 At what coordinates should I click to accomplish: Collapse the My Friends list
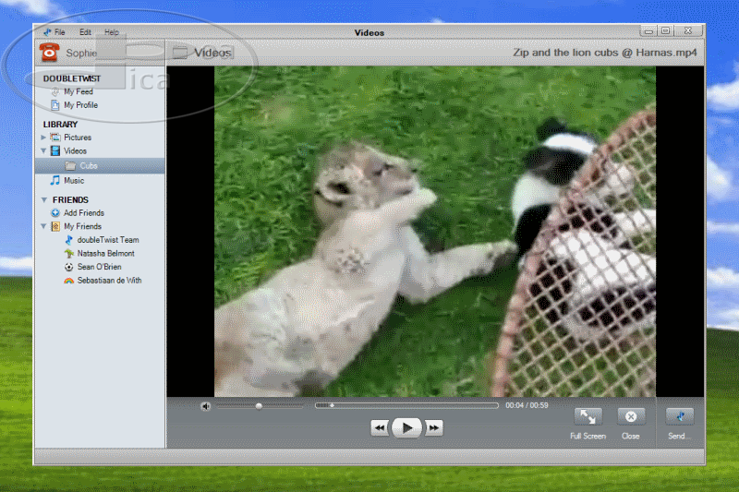[x=42, y=226]
